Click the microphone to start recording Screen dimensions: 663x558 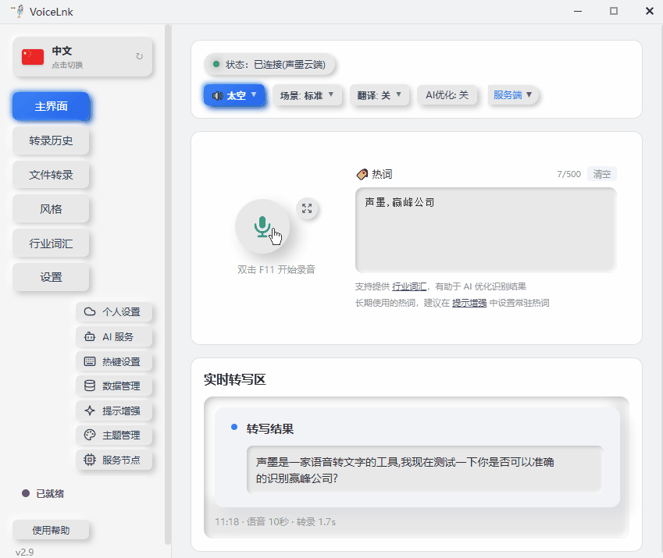click(262, 226)
